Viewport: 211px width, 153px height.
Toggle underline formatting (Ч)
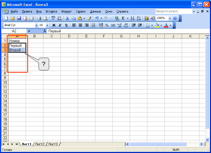pos(66,25)
